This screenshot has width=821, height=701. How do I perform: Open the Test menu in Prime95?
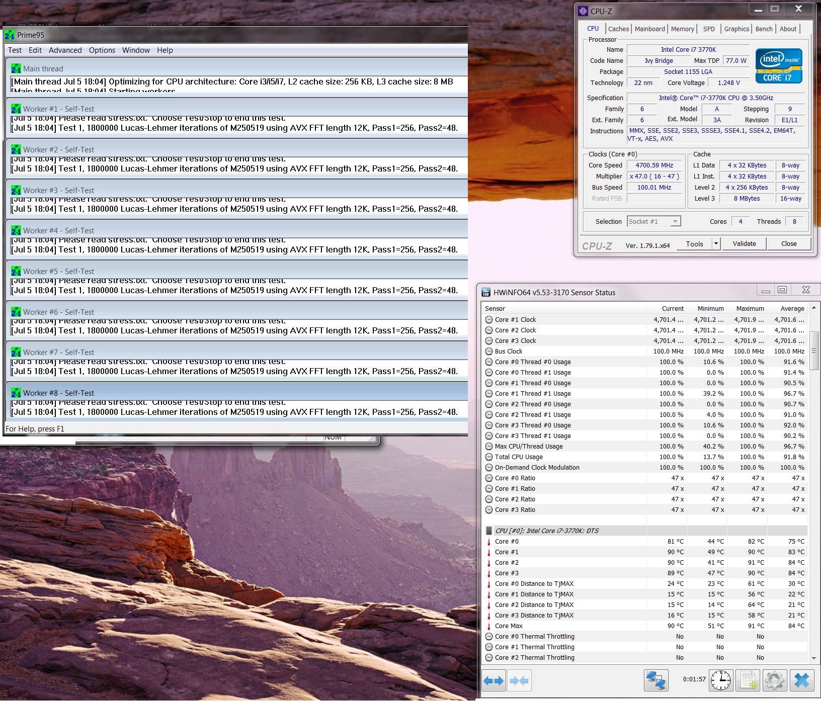tap(15, 50)
